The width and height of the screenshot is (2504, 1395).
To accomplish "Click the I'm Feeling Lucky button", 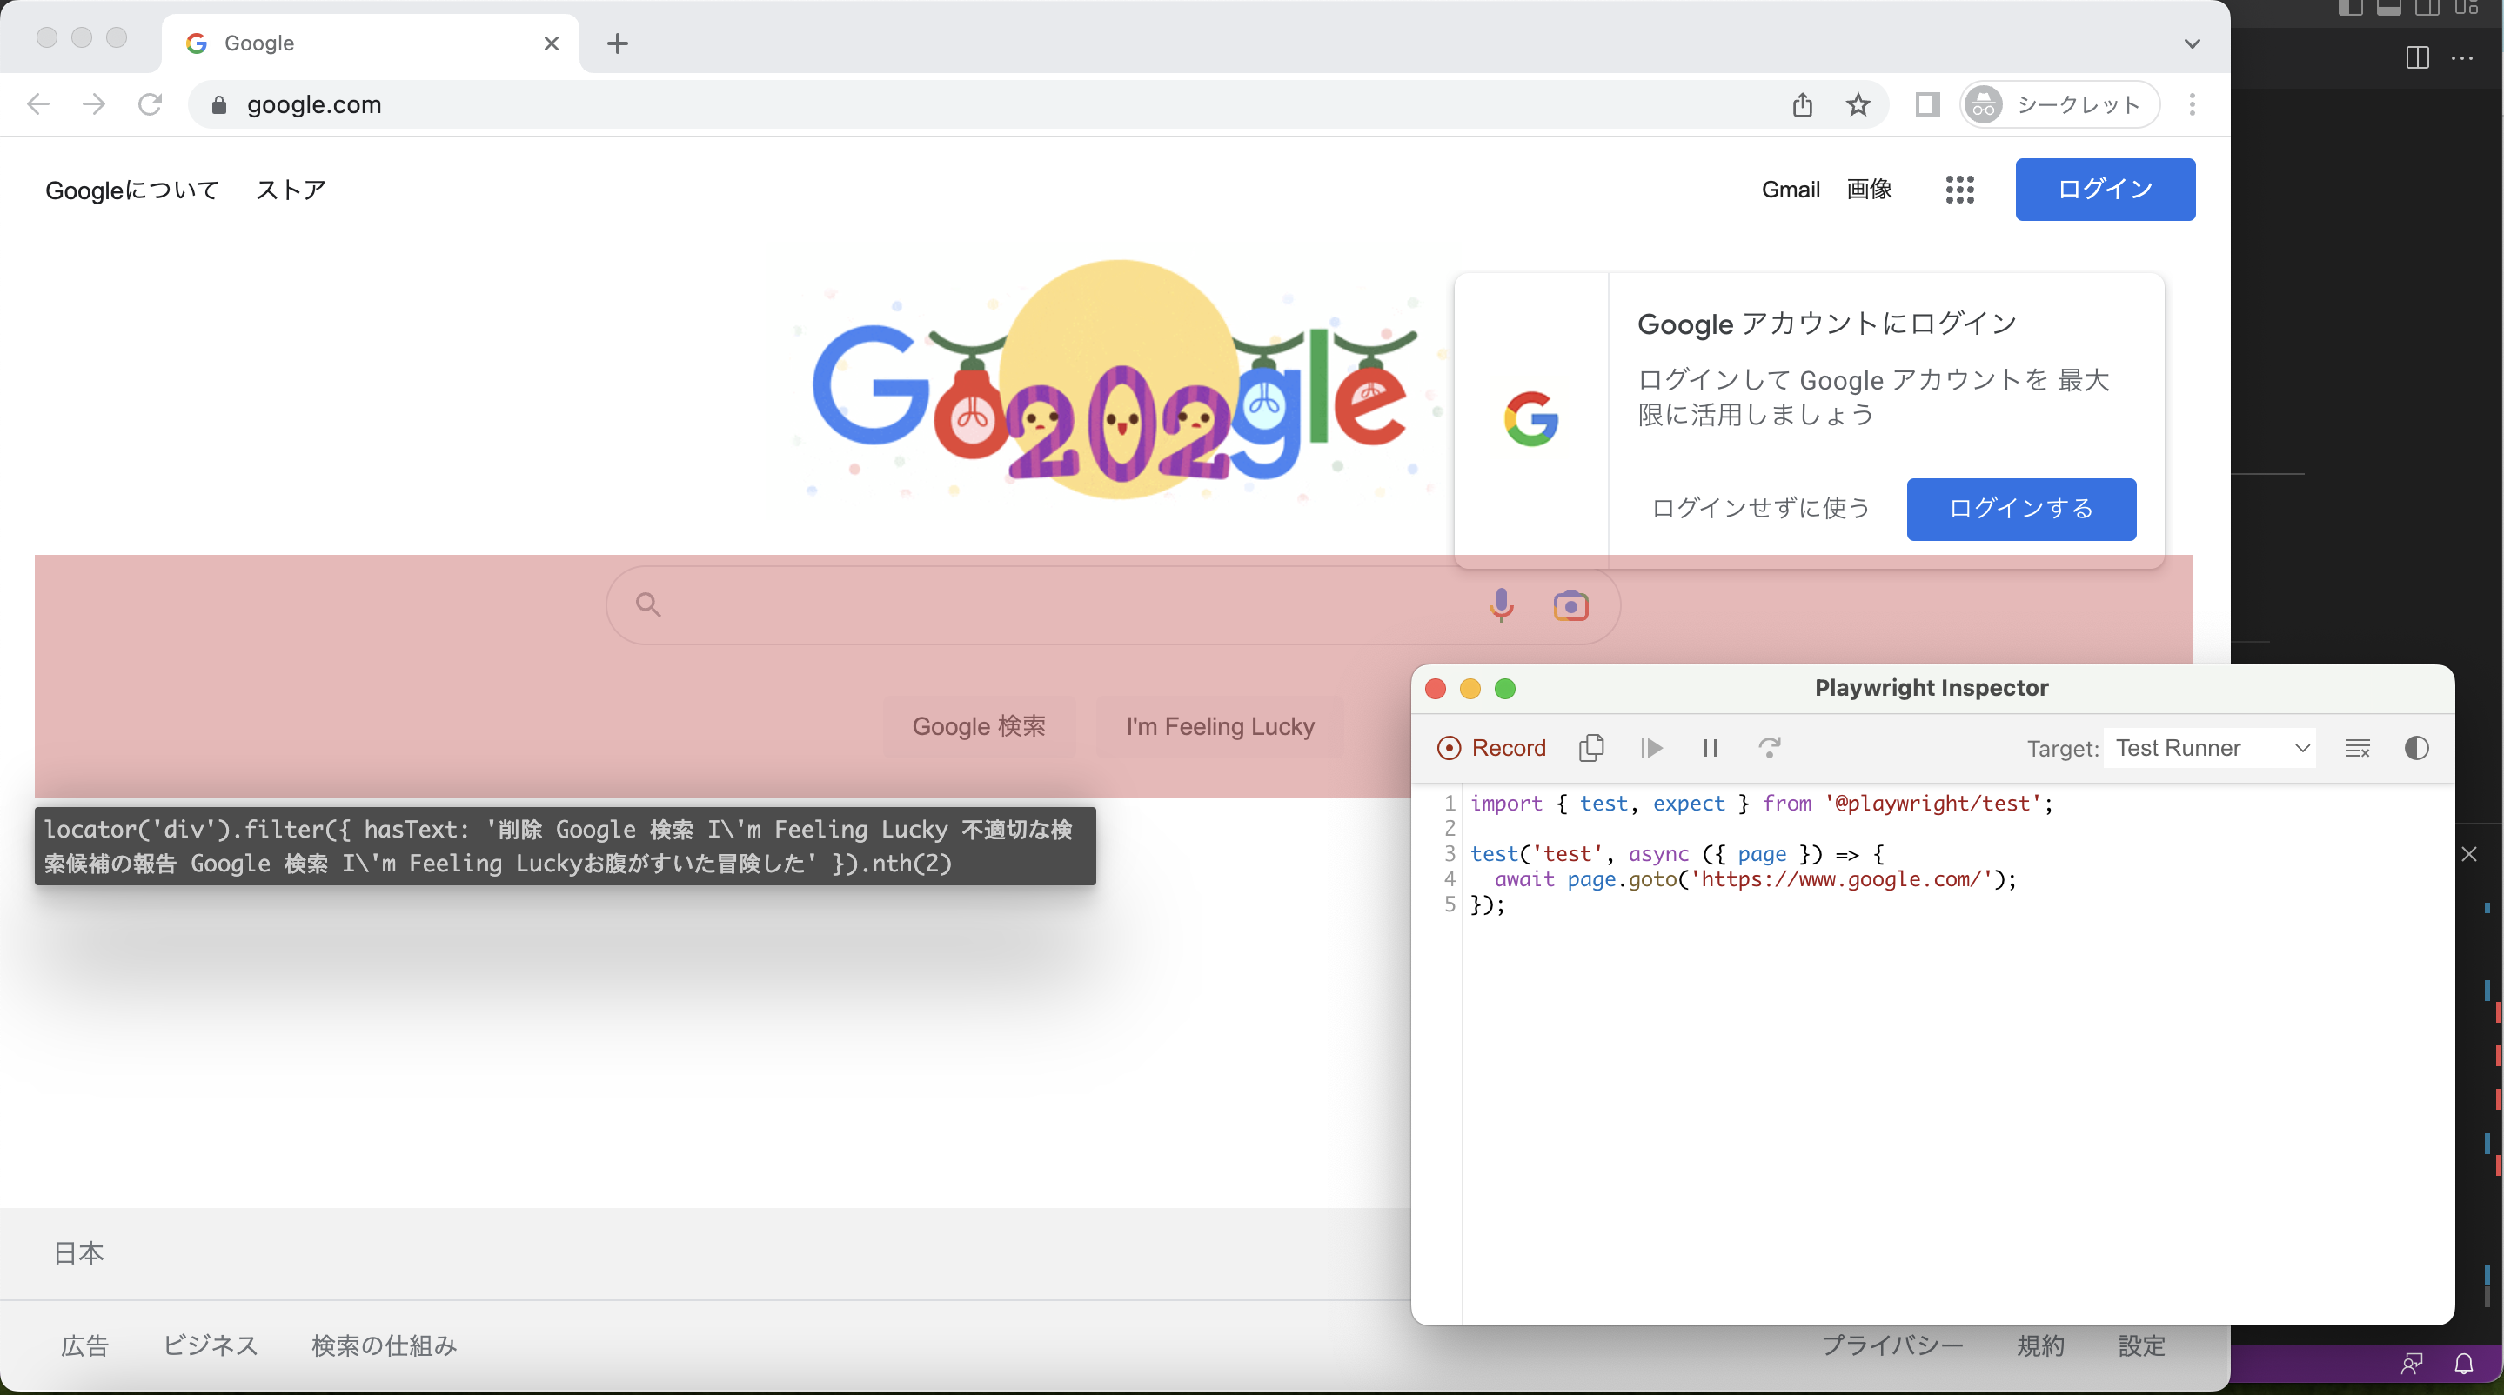I will tap(1220, 727).
